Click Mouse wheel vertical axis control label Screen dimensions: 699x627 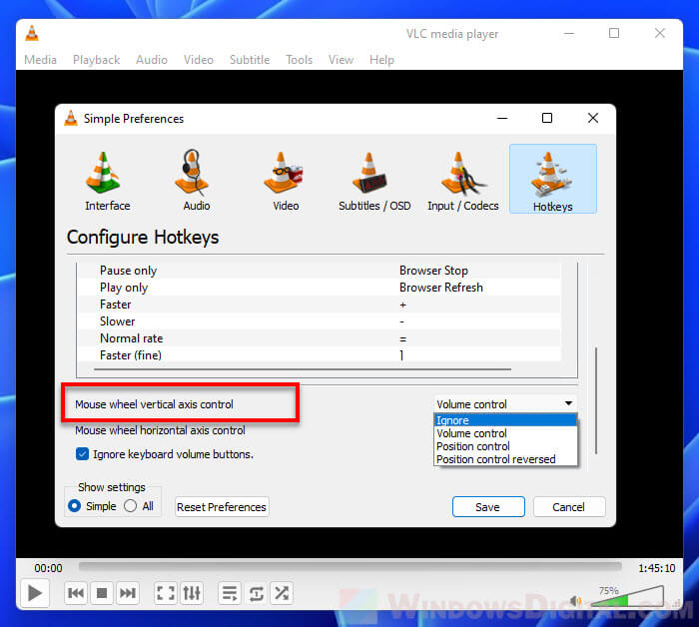coord(154,404)
